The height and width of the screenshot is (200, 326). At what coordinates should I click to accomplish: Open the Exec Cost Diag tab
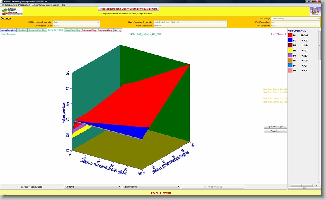tap(89, 30)
